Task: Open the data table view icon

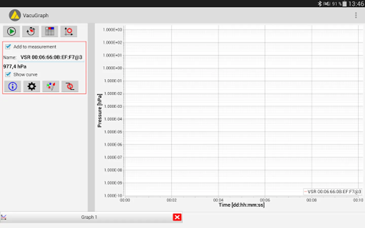Action: (49, 31)
